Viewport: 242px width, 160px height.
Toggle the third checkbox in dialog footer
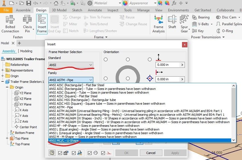point(90,153)
